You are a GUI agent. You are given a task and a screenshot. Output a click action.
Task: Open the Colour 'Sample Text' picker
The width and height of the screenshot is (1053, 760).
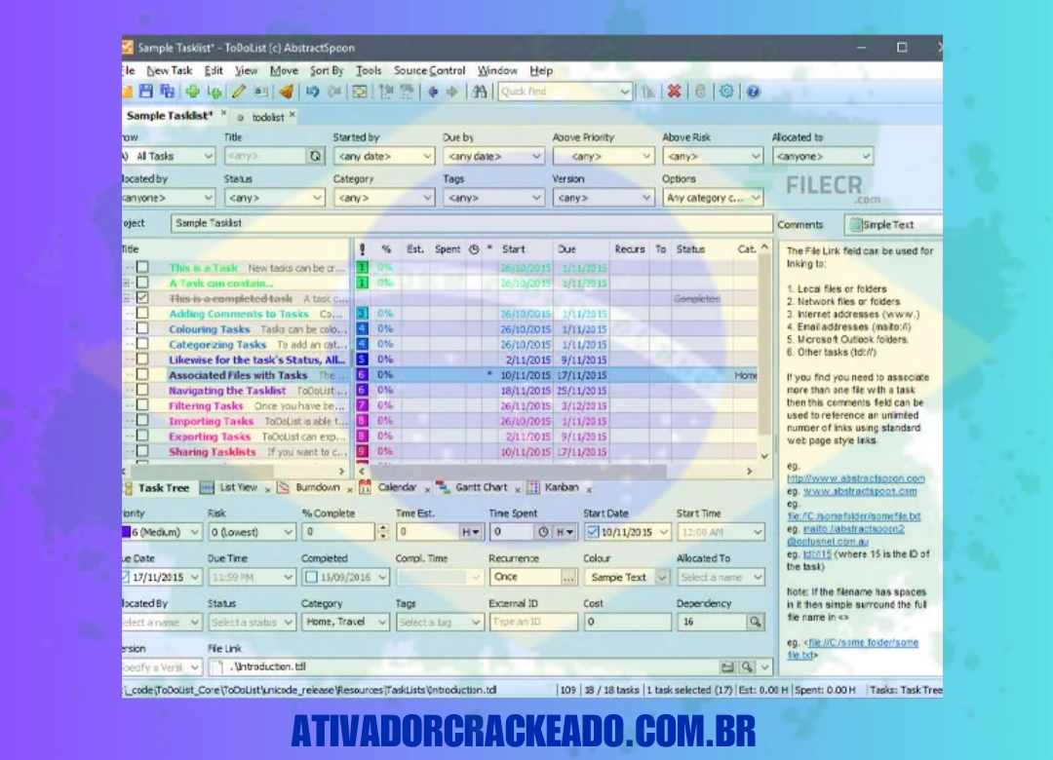click(x=627, y=577)
